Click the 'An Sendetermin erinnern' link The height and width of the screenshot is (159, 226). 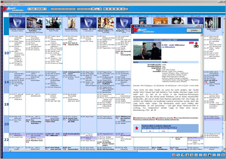[163, 118]
